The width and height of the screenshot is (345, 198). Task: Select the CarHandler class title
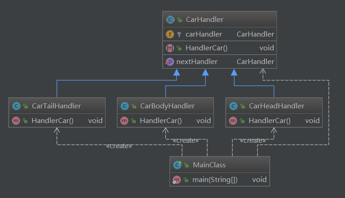[x=204, y=20]
